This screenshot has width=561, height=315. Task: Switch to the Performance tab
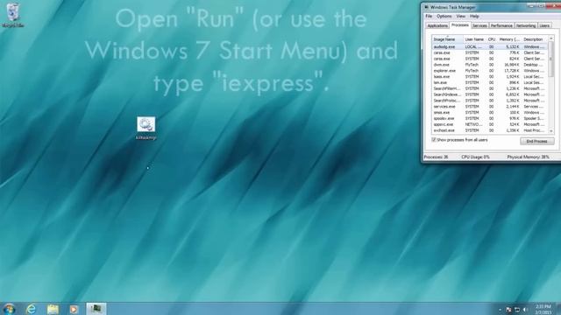click(x=501, y=25)
